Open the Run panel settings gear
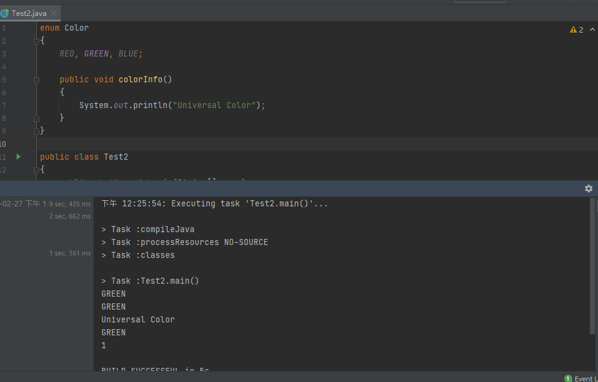The image size is (598, 382). [x=588, y=189]
